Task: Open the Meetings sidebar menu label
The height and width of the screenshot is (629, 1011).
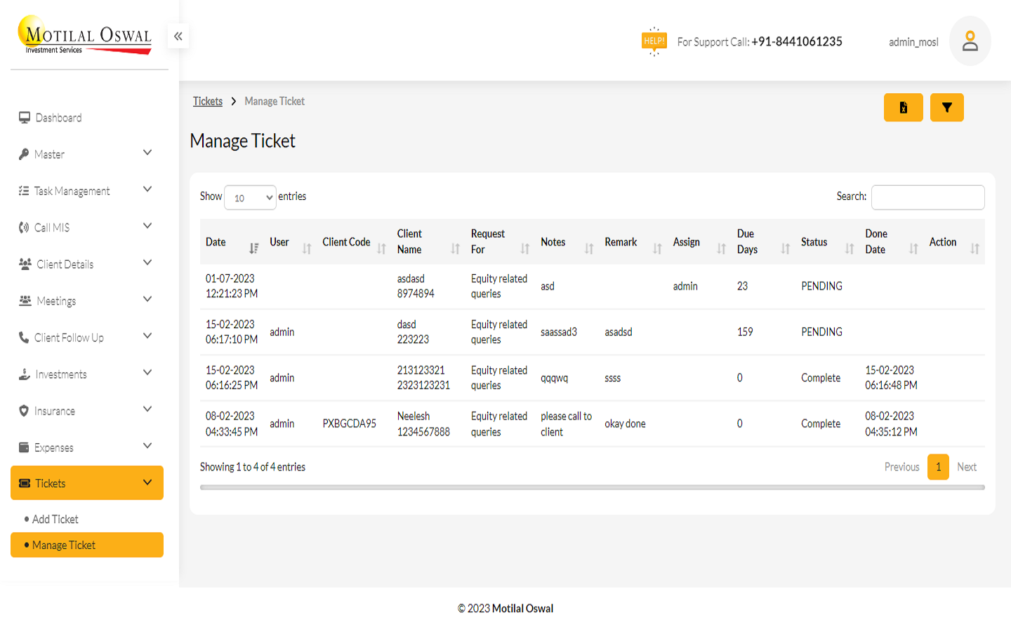Action: 56,301
